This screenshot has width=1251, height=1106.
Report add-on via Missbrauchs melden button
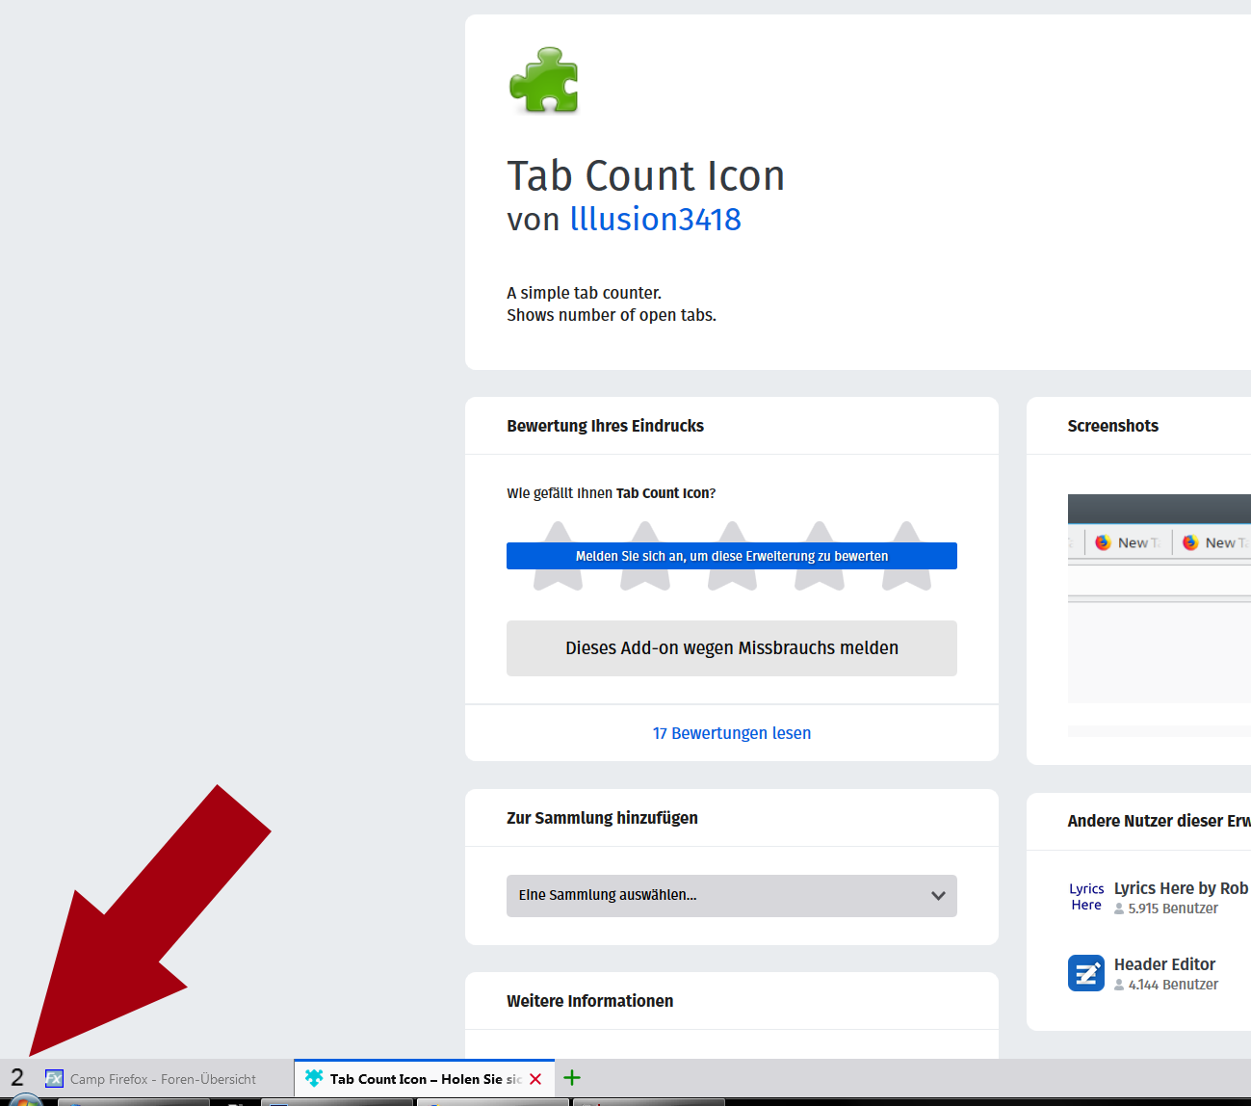click(732, 648)
